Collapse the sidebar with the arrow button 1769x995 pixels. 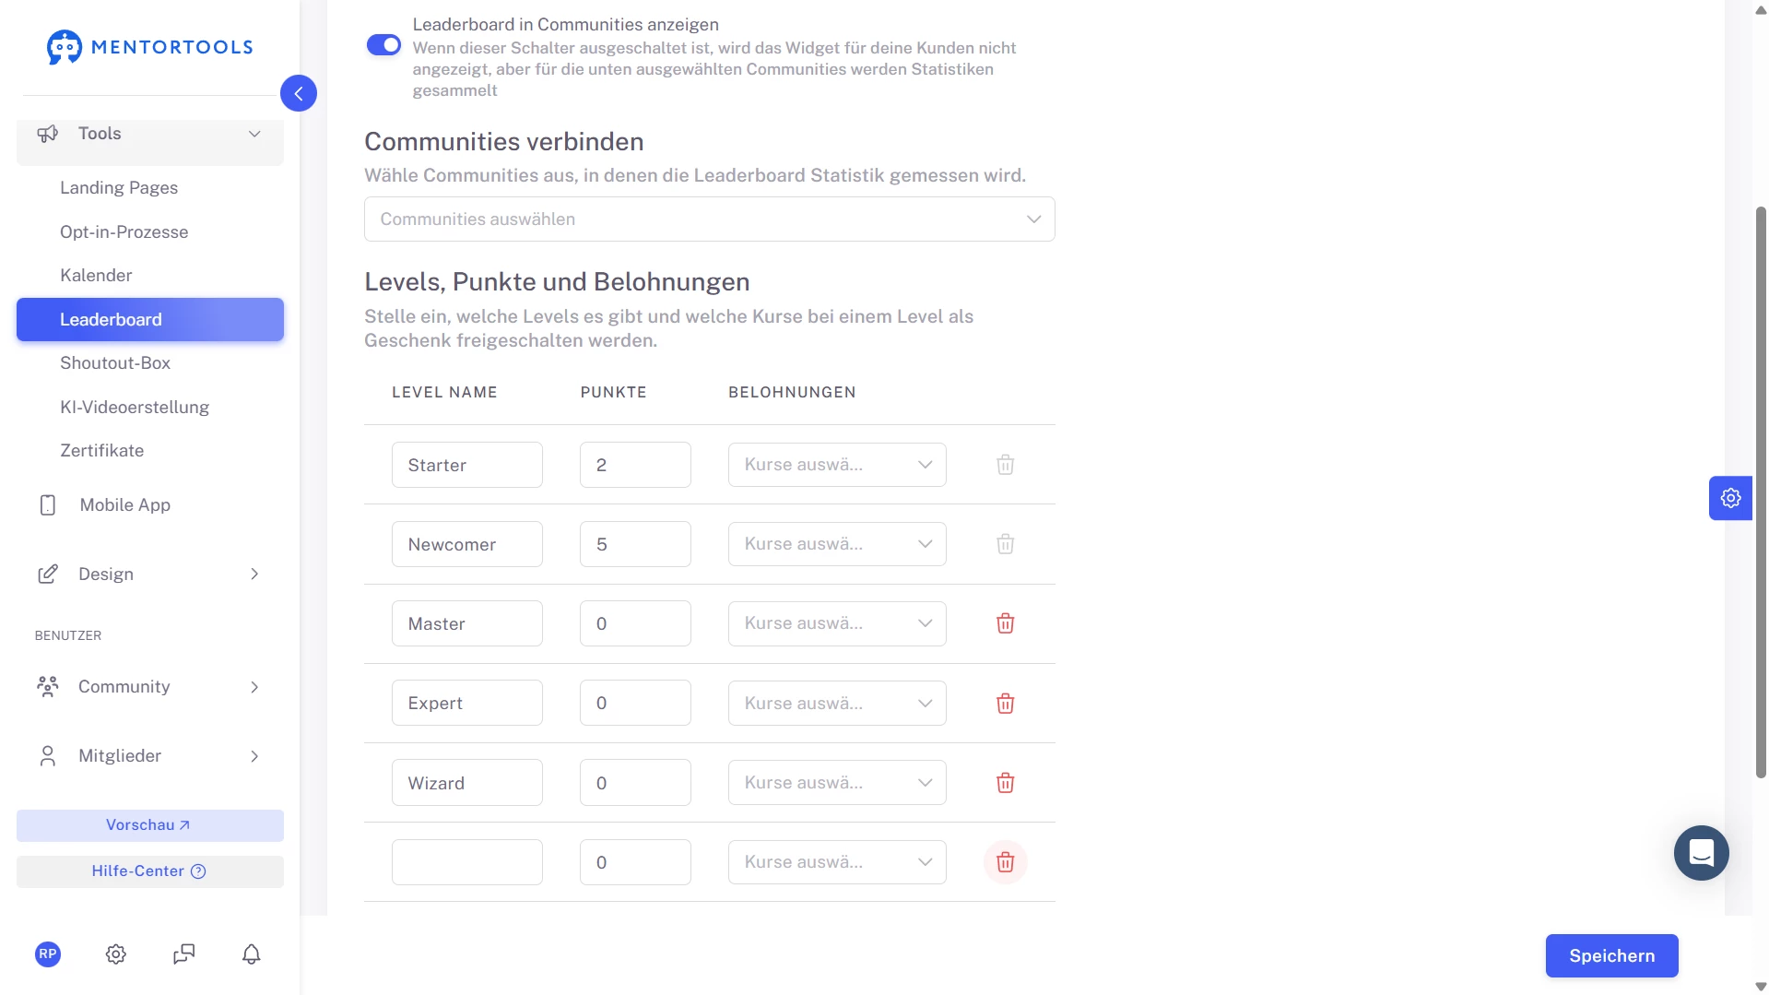click(x=299, y=93)
